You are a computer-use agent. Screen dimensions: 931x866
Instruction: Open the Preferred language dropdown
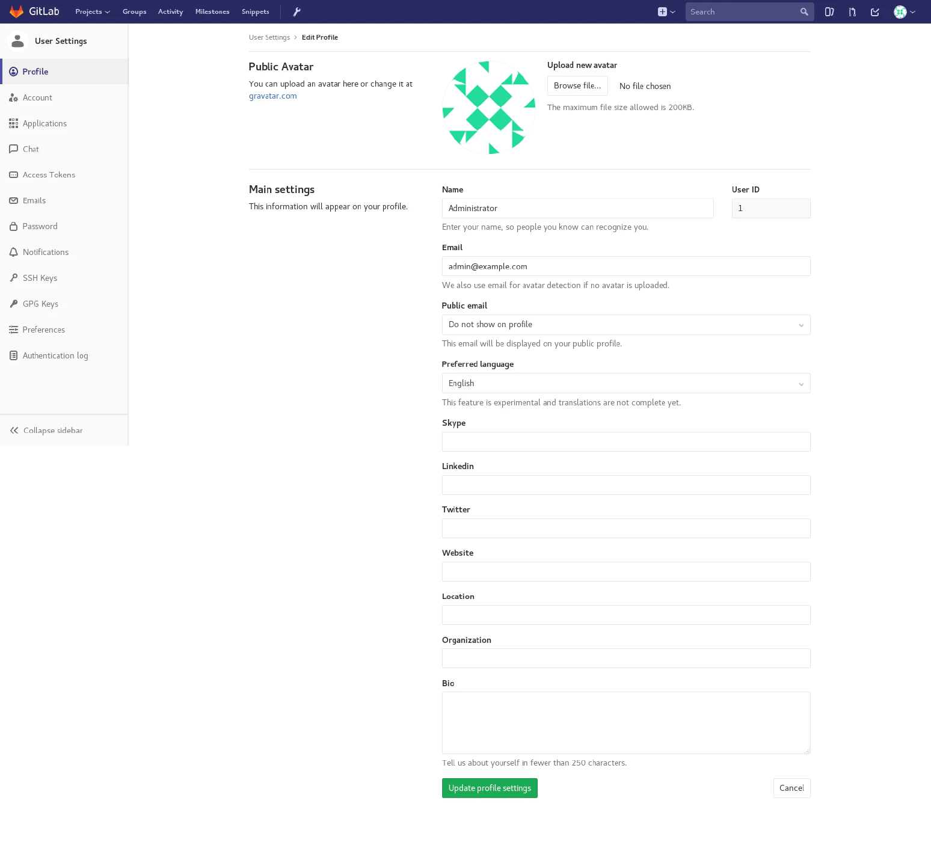coord(625,384)
